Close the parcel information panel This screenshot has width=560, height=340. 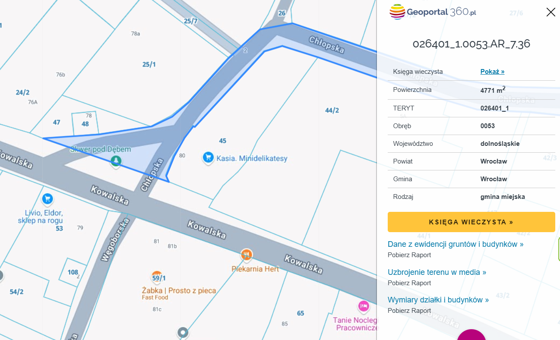[x=551, y=12]
